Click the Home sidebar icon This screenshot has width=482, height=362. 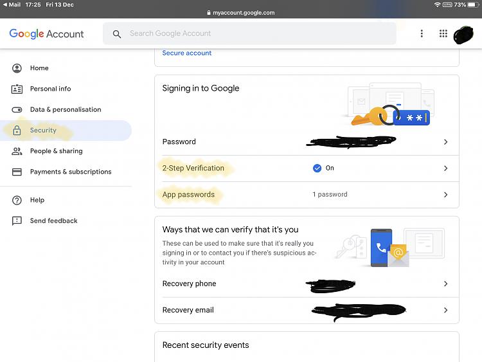click(x=17, y=68)
